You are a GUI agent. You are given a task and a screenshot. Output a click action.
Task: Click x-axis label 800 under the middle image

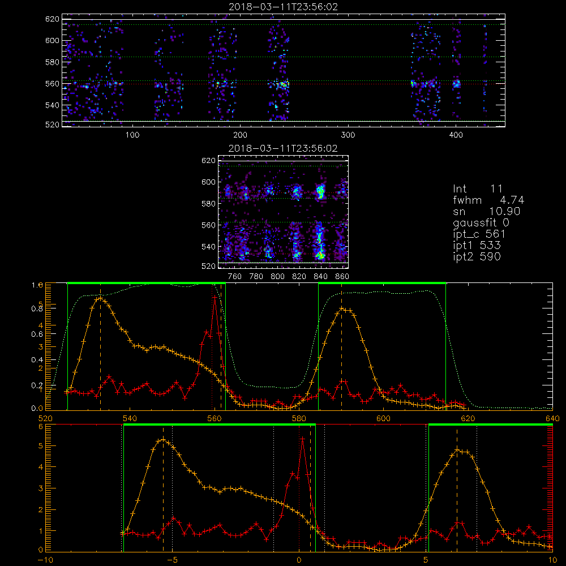(x=277, y=277)
